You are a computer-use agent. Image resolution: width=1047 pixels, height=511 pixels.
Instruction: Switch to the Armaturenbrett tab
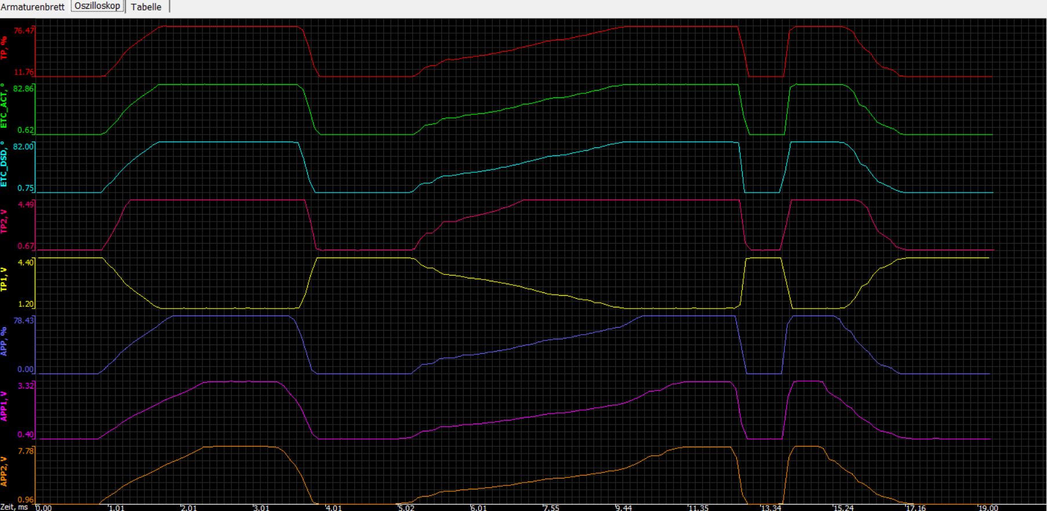[x=32, y=7]
